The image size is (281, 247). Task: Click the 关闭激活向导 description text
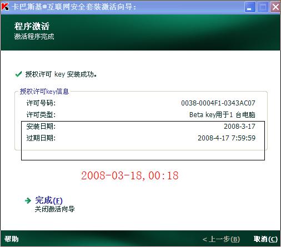[55, 209]
